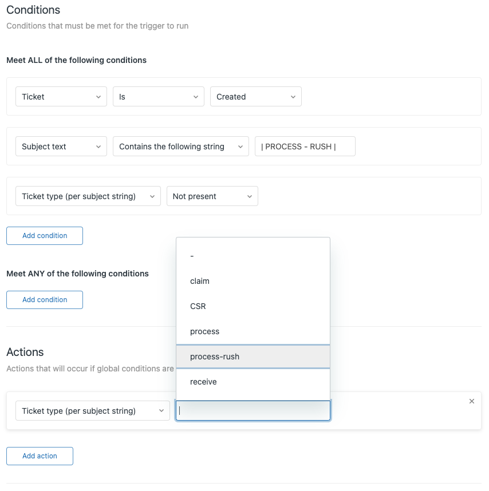This screenshot has height=491, width=489.
Task: Remove the action with the X icon
Action: (x=472, y=401)
